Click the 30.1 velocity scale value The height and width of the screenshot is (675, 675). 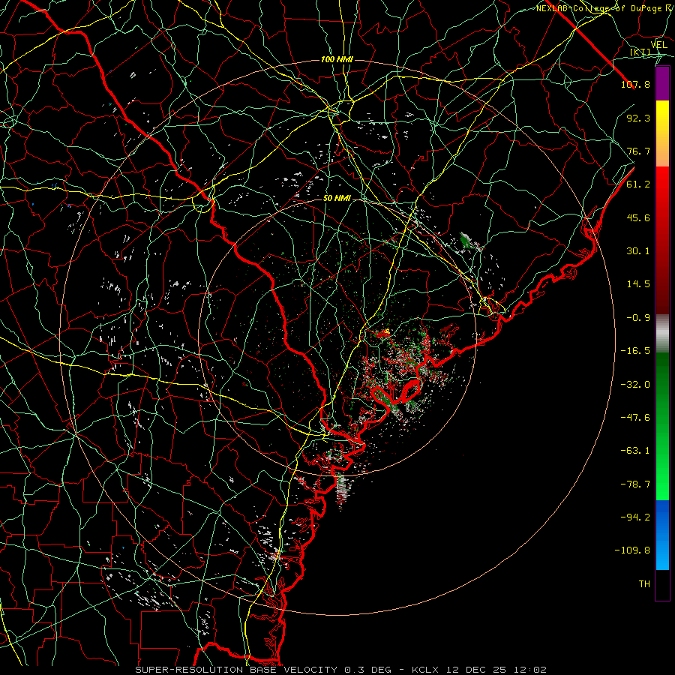pyautogui.click(x=638, y=251)
